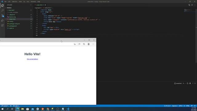Open File Explorer from the taskbar

click(22, 109)
